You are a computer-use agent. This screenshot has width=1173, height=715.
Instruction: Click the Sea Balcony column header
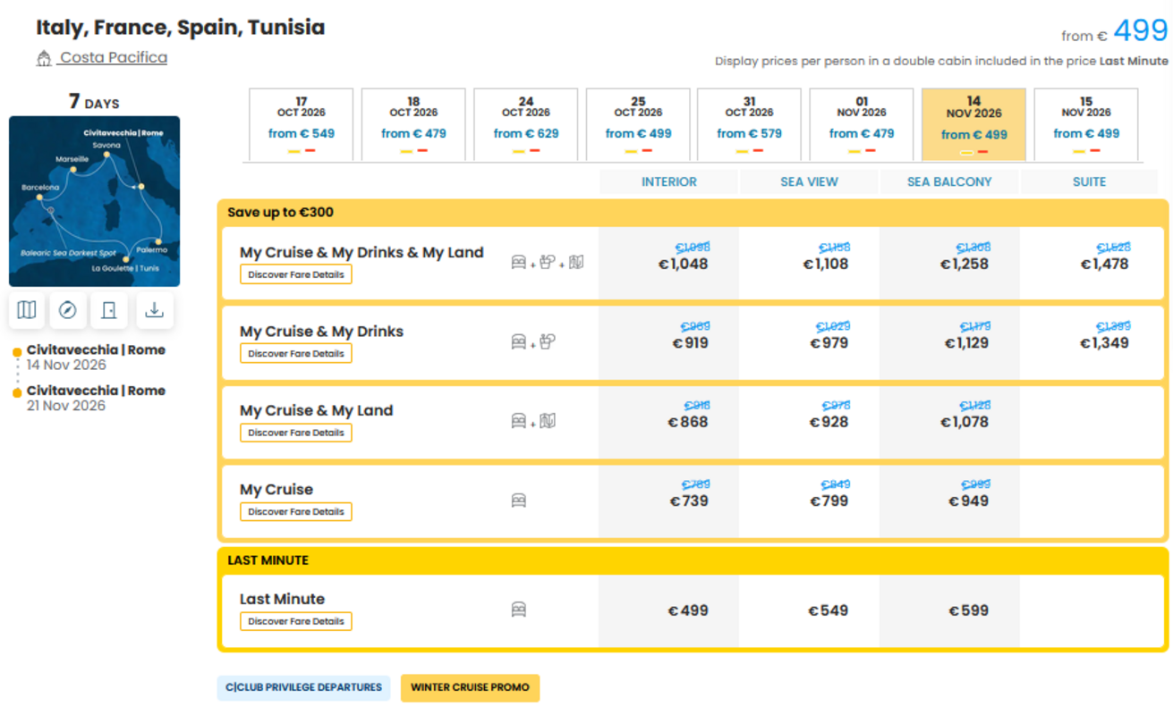coord(949,181)
